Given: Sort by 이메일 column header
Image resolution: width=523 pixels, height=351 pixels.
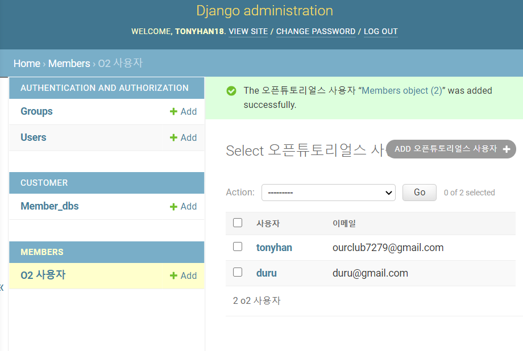Looking at the screenshot, I should [344, 223].
